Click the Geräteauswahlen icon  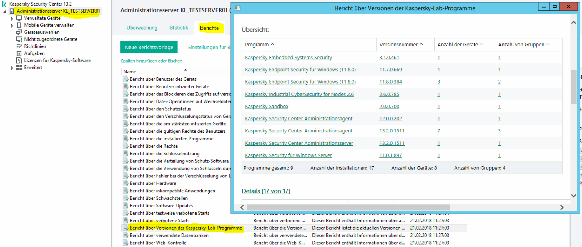[19, 32]
